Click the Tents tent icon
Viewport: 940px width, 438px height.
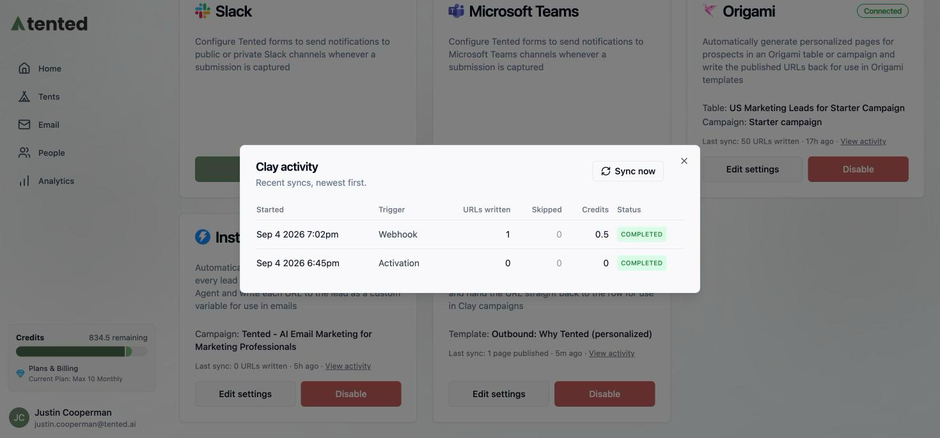[24, 96]
